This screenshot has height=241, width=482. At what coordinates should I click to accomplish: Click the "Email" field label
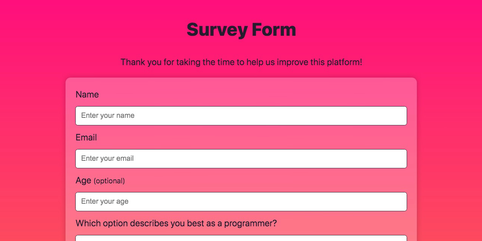pos(86,137)
